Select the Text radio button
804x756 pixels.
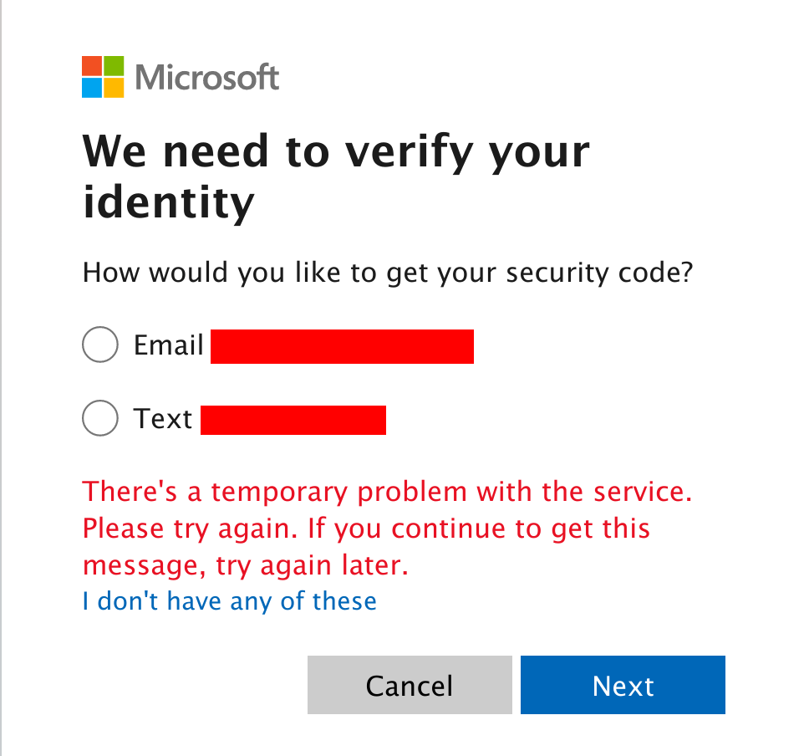pos(100,418)
